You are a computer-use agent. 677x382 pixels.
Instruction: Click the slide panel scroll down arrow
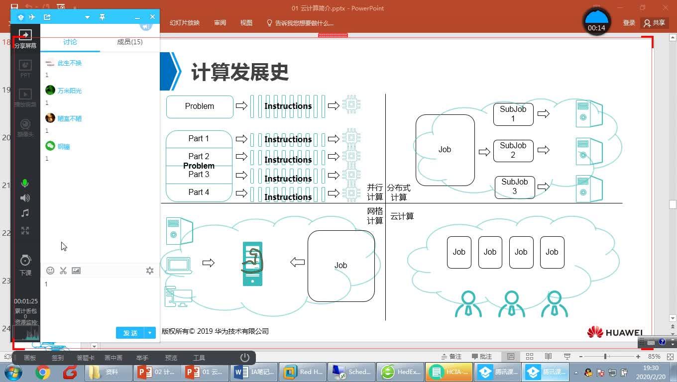point(94,346)
